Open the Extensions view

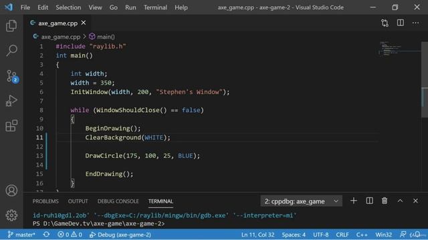(11, 125)
